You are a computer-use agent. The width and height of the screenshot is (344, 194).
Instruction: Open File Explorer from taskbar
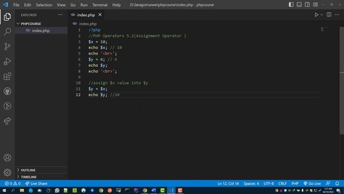click(x=22, y=190)
